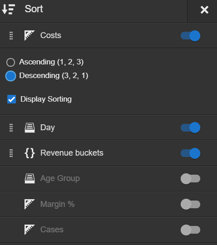
Task: Click the Costs measure ruler icon
Action: pyautogui.click(x=30, y=35)
